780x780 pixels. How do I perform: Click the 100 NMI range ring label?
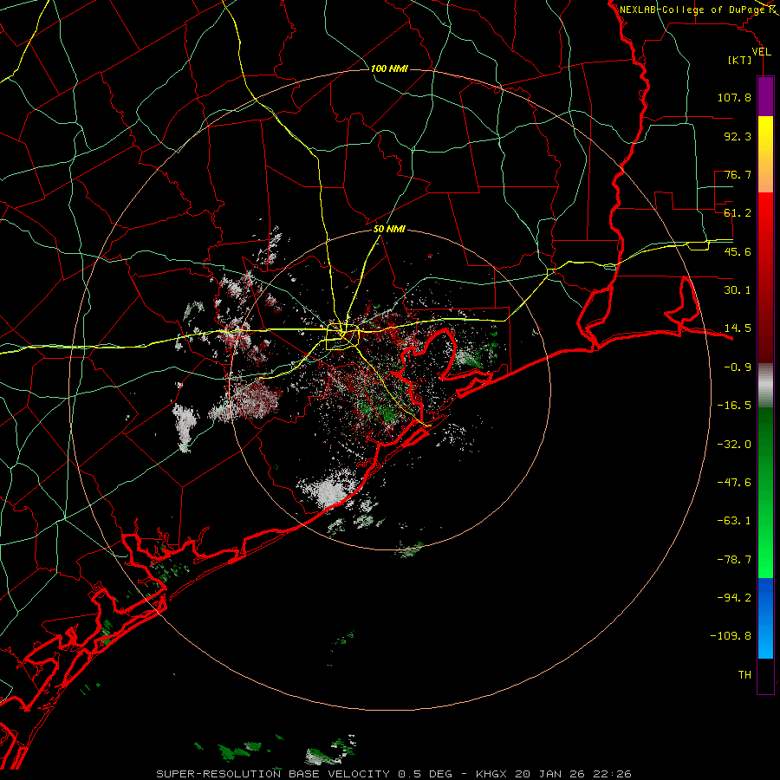coord(389,68)
